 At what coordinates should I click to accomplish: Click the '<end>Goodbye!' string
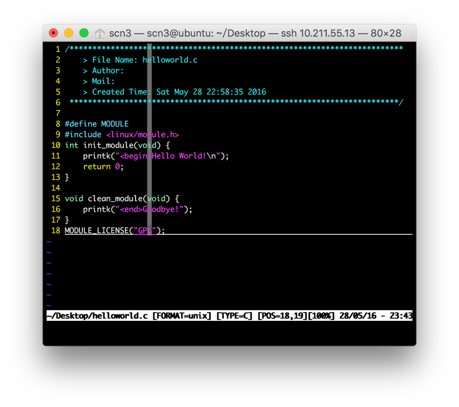[x=149, y=210]
